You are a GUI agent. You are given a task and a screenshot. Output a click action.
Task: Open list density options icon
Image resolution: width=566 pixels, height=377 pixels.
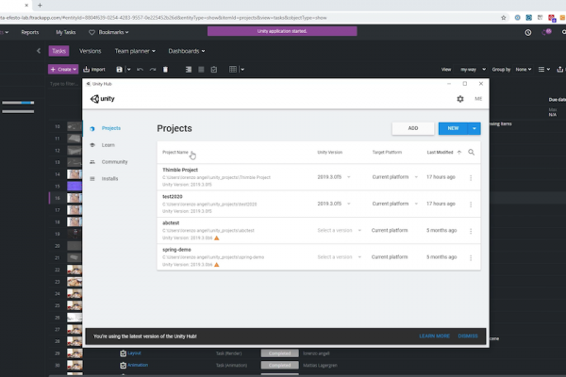pos(543,69)
